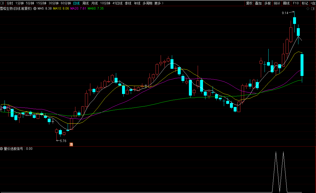Click the 统计 statistics button
This screenshot has width=316, height=193.
coord(277,3)
